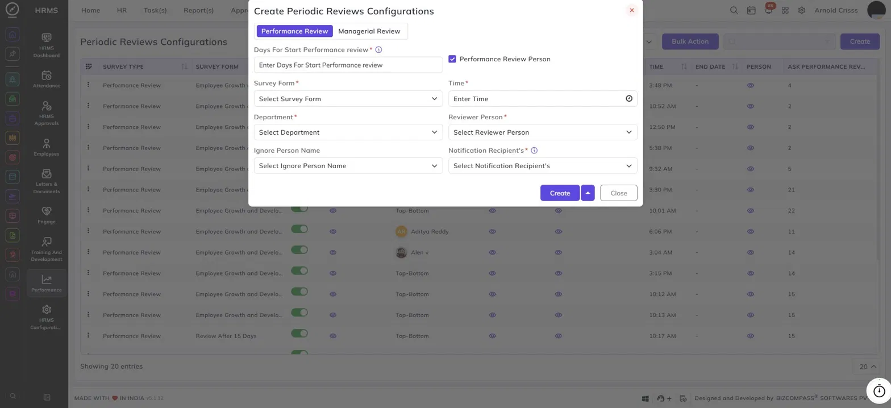The image size is (891, 408).
Task: Click the Close button in dialog
Action: pyautogui.click(x=618, y=193)
